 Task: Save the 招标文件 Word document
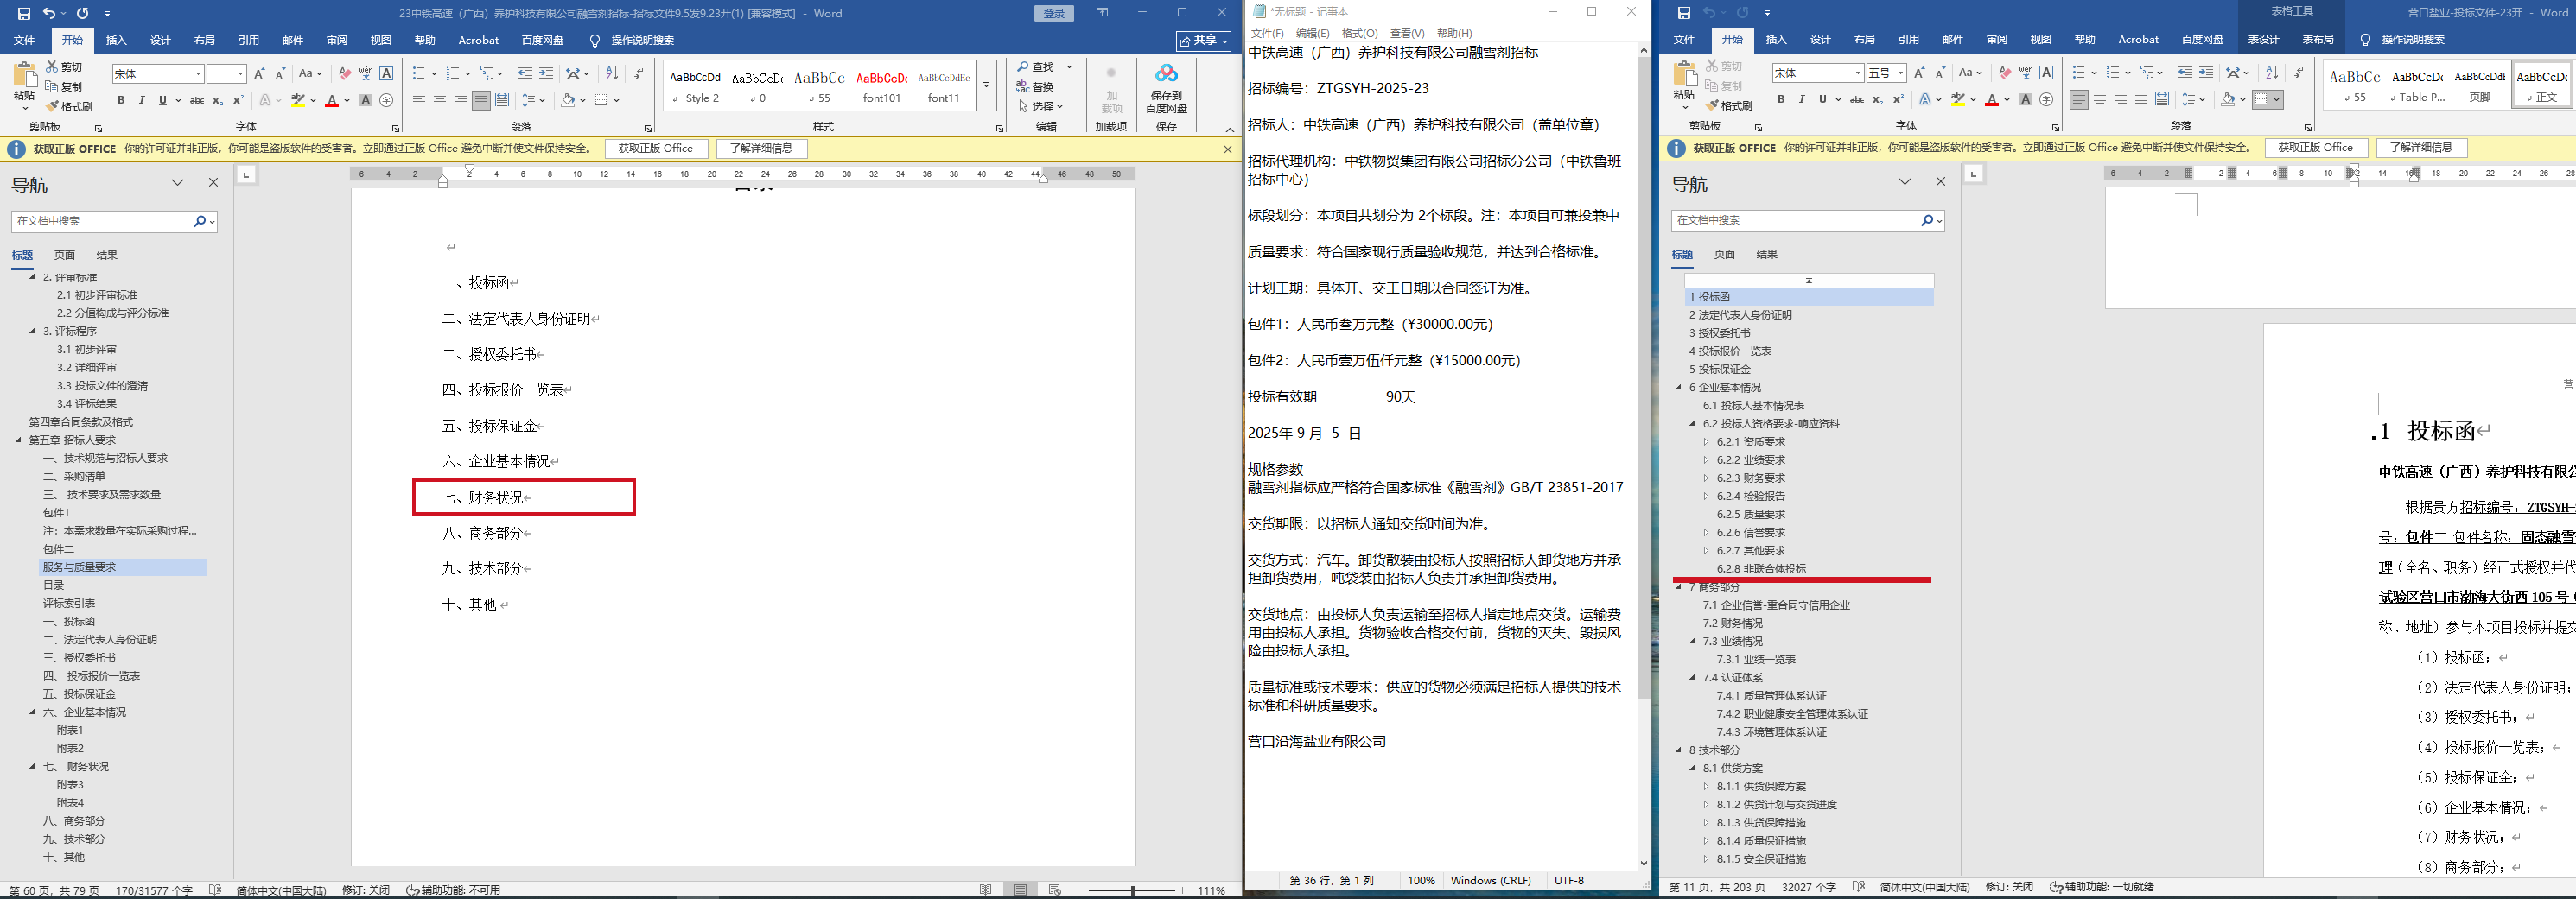click(x=24, y=13)
